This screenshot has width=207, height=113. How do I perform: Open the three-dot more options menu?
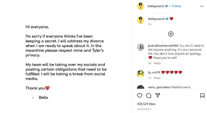[x=202, y=6]
